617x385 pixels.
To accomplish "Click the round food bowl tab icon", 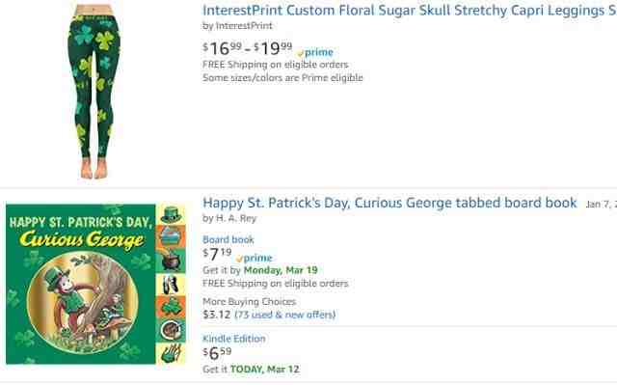I will (x=172, y=330).
